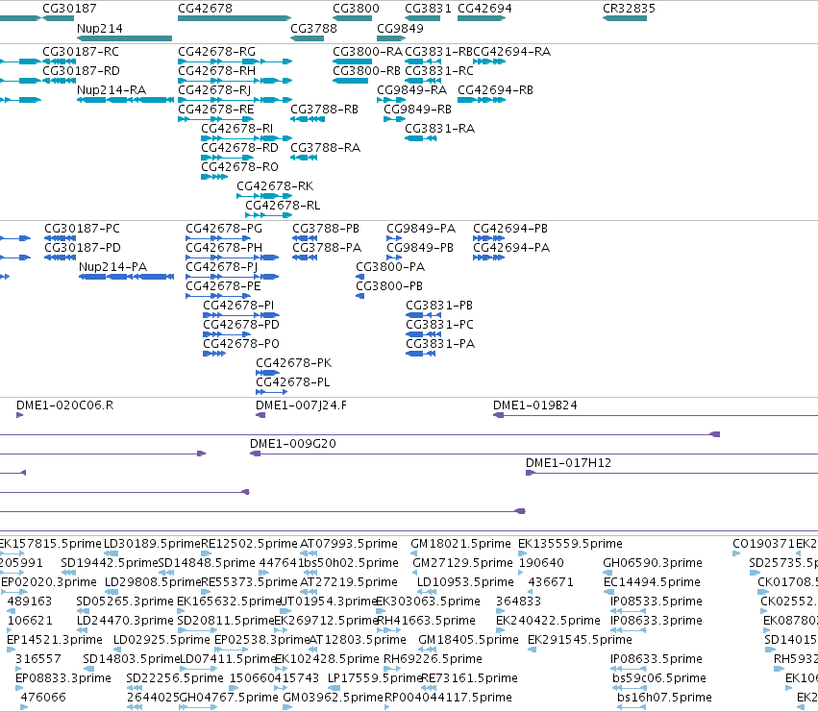This screenshot has height=712, width=818.
Task: Select transcript label CG42678-RO
Action: click(239, 167)
